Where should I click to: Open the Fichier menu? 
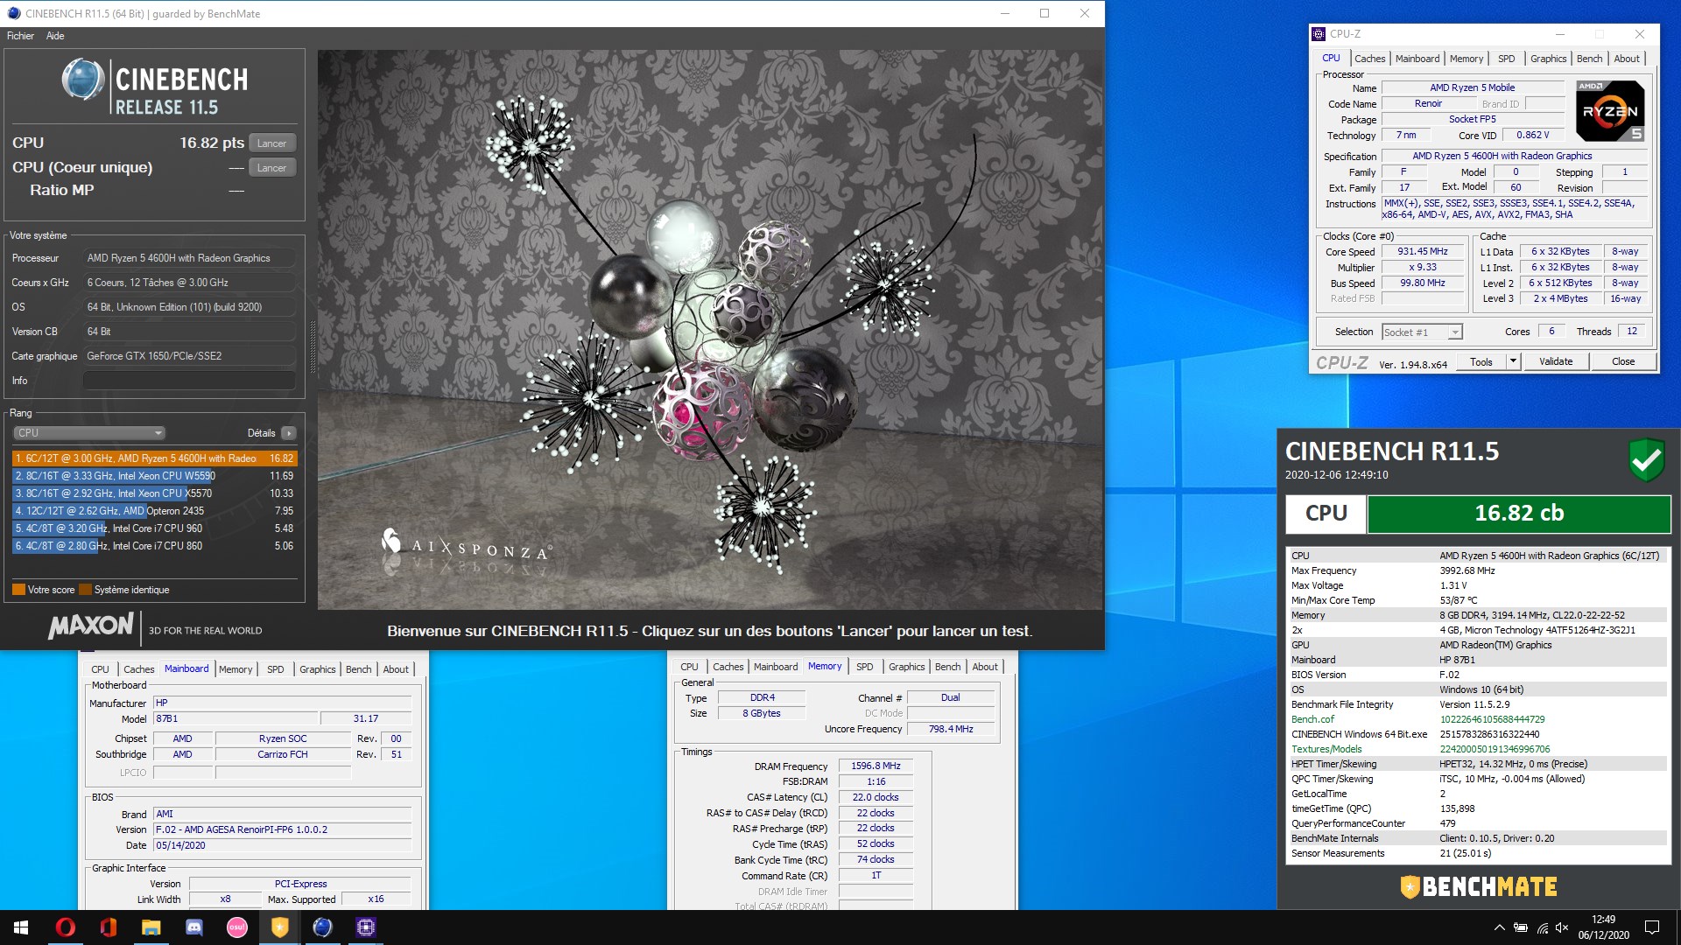20,36
